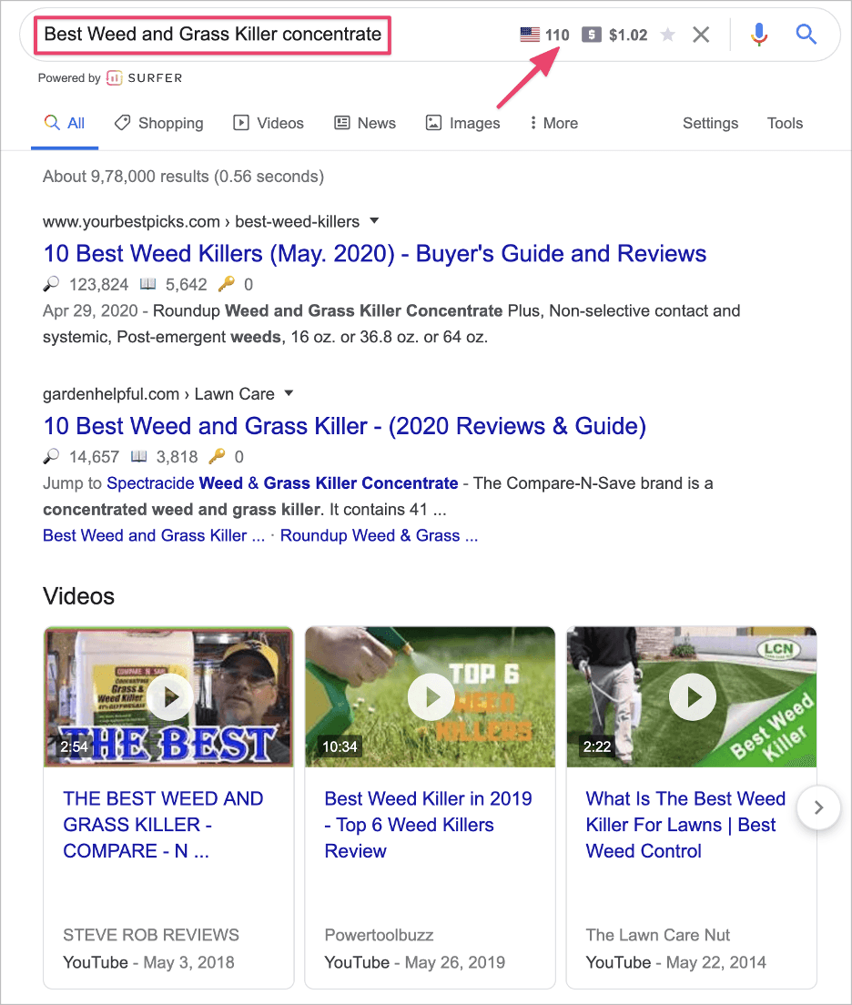Open 'Roundup Weed & Grass ...' sitelink
The image size is (852, 1005).
tap(379, 535)
